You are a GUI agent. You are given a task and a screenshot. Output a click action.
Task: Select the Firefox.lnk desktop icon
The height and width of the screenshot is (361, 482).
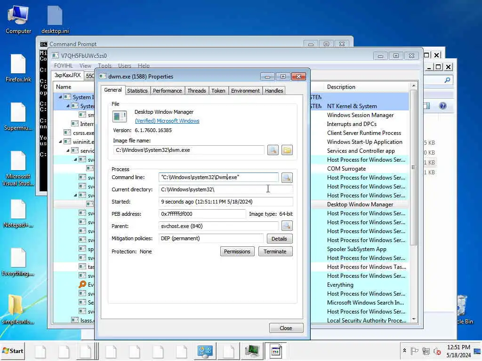18,68
